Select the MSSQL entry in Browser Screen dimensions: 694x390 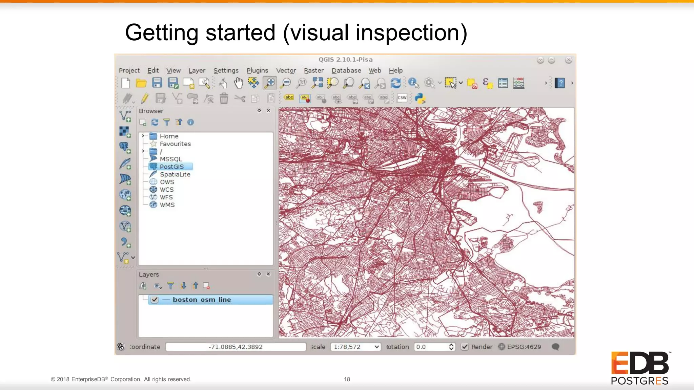171,159
